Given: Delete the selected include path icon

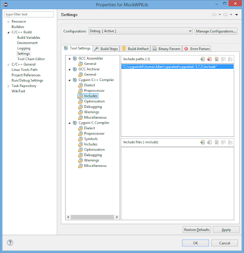Looking at the screenshot, I should click(209, 59).
